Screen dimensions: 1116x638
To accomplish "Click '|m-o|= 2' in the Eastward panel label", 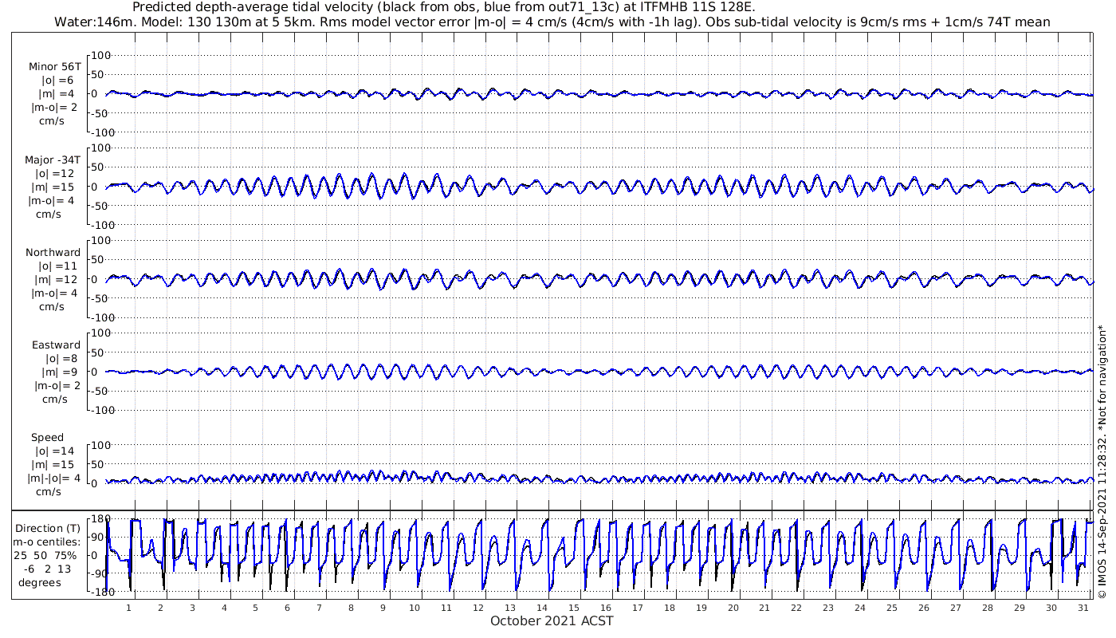I will (x=57, y=385).
